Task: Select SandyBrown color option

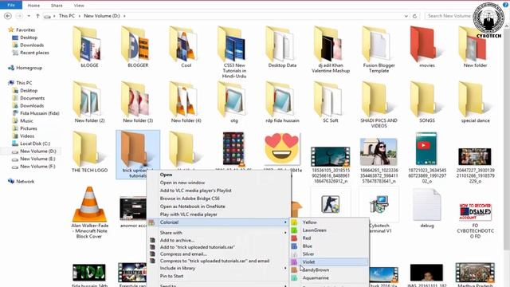Action: pyautogui.click(x=329, y=269)
